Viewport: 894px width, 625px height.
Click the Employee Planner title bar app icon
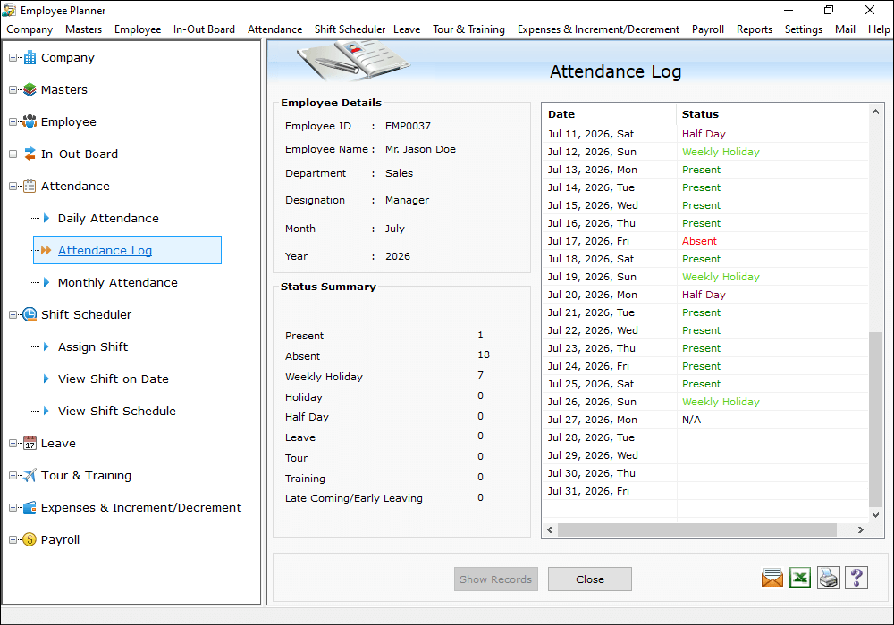click(x=9, y=10)
